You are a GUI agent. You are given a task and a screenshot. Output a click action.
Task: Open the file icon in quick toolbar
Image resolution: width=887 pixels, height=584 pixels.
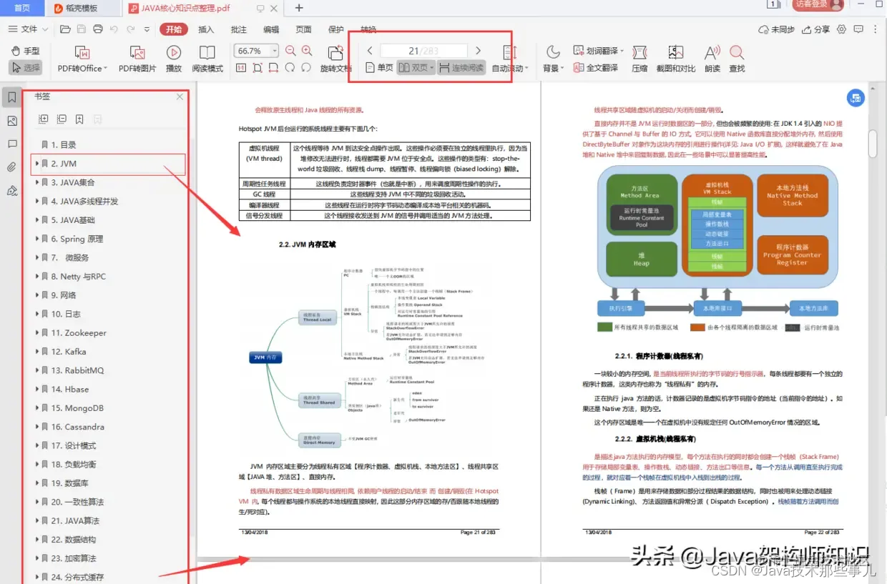pos(65,29)
